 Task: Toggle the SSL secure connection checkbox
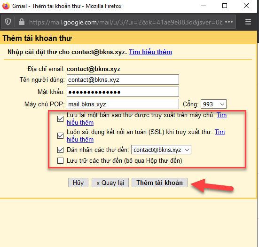point(60,136)
